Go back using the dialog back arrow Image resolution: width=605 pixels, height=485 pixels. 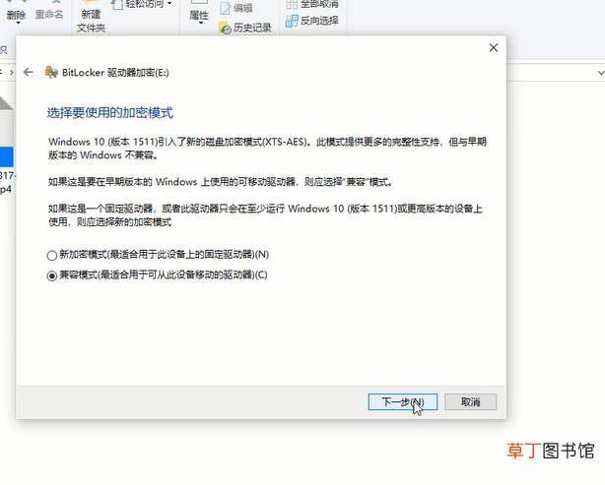point(28,73)
